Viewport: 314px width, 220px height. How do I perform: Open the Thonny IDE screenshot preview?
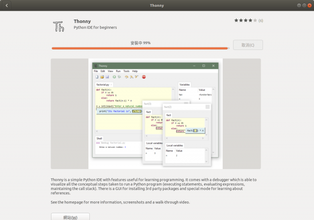point(156,114)
